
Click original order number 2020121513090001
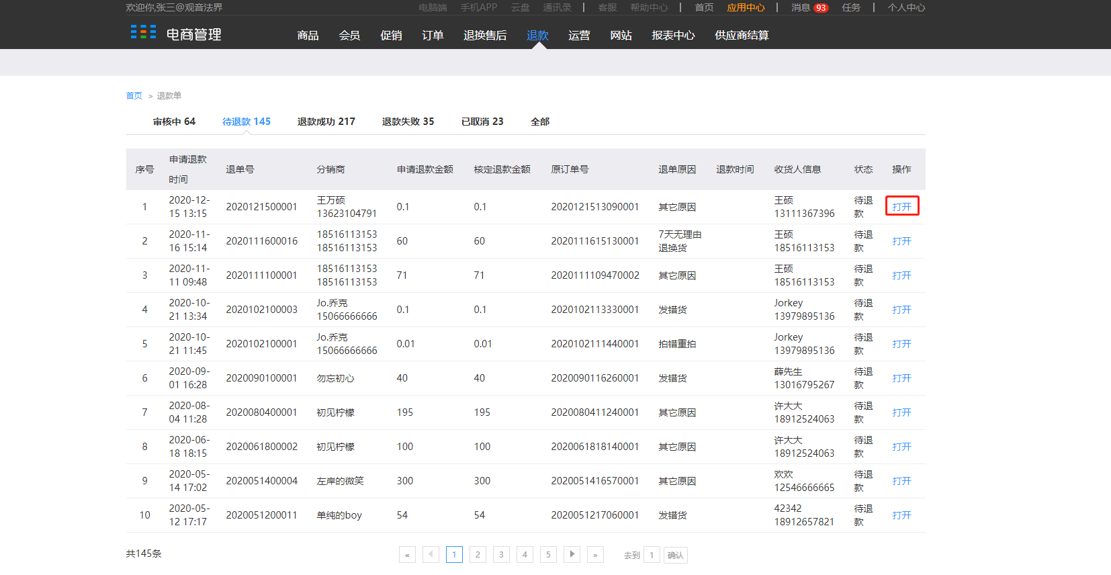[595, 207]
